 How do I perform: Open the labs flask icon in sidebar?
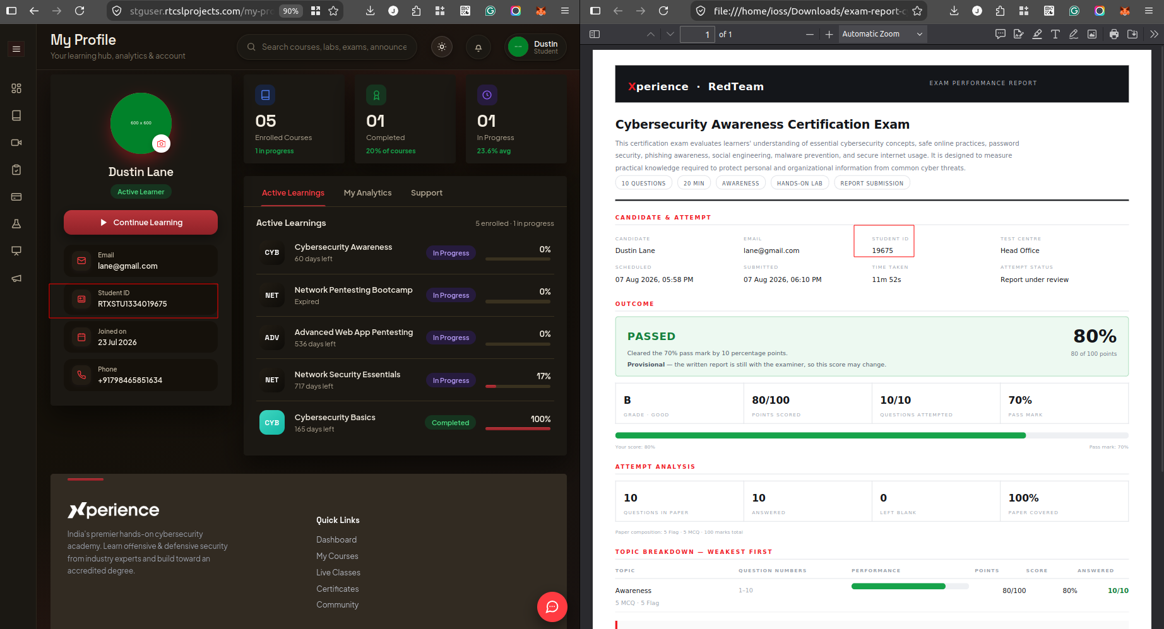(x=16, y=224)
